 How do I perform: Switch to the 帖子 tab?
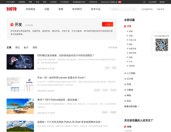(x=26, y=48)
